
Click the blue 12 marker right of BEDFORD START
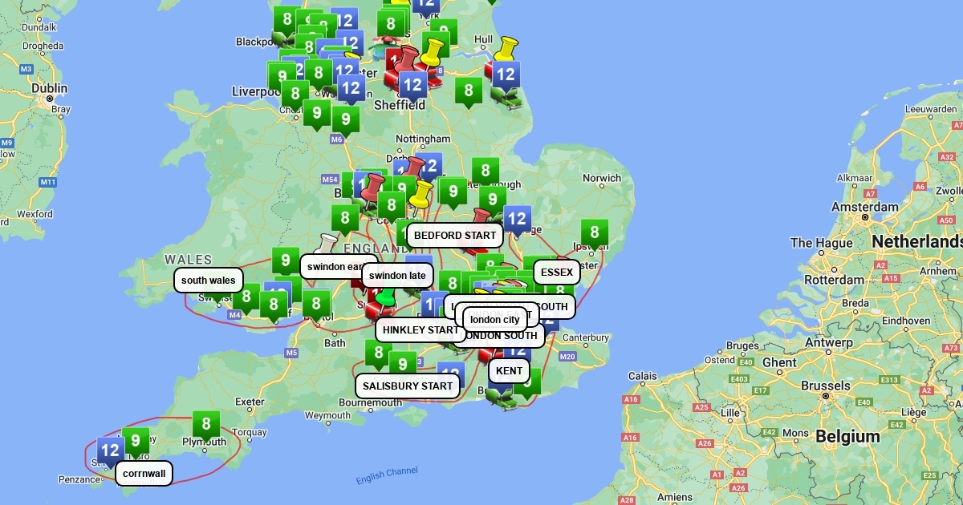pos(517,219)
